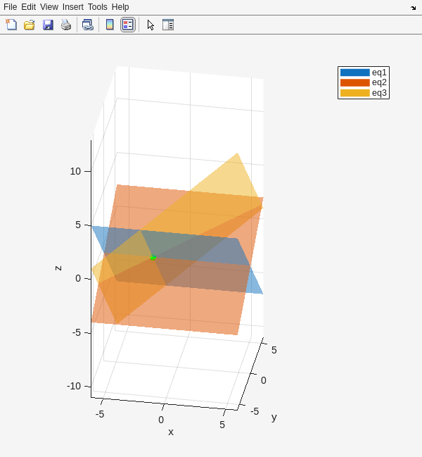Image resolution: width=422 pixels, height=457 pixels.
Task: Click the dock arrow at top right
Action: tap(413, 8)
